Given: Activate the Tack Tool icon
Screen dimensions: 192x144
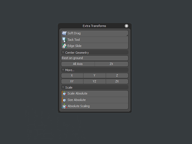Looking at the screenshot, I should 64,40.
